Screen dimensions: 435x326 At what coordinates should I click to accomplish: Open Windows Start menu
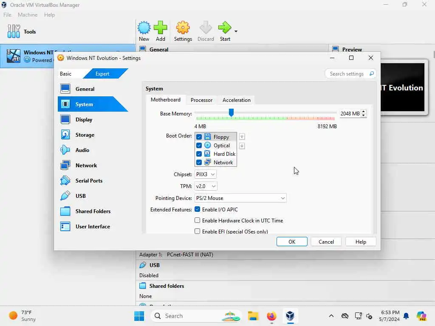139,316
